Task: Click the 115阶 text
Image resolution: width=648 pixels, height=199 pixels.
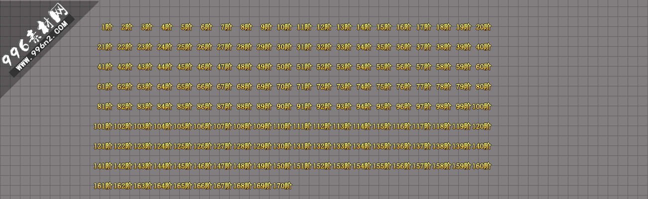Action: [x=382, y=127]
